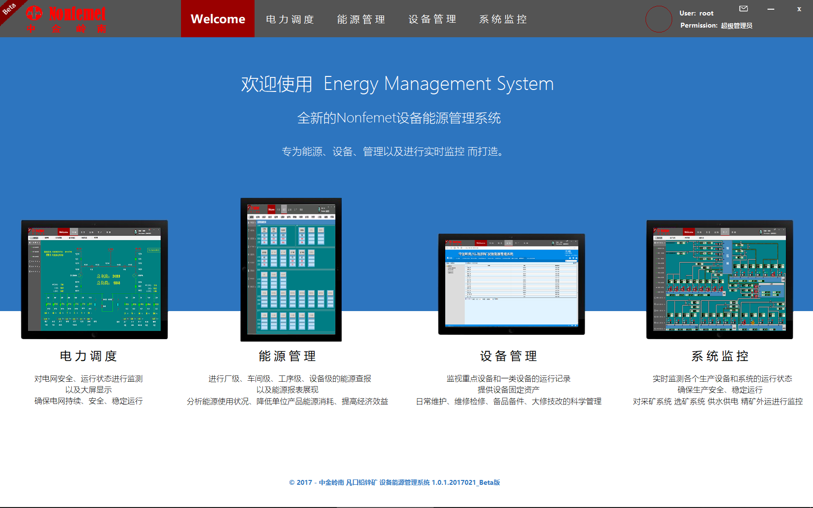Click the '提供设备固定资产' line
Image resolution: width=813 pixels, height=508 pixels.
tap(509, 389)
